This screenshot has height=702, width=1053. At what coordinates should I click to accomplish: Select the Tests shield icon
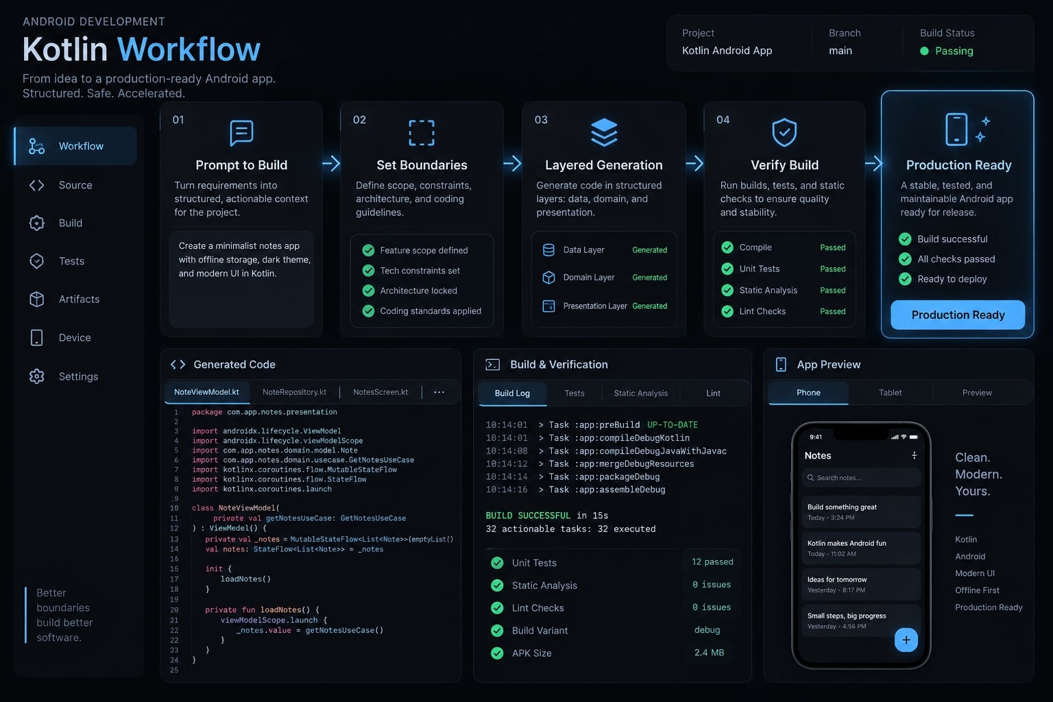pos(37,261)
